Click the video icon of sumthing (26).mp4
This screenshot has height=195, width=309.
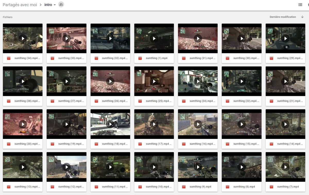click(96, 101)
